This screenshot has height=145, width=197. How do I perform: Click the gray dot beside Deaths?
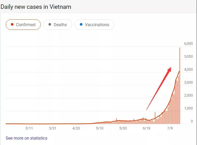point(50,24)
